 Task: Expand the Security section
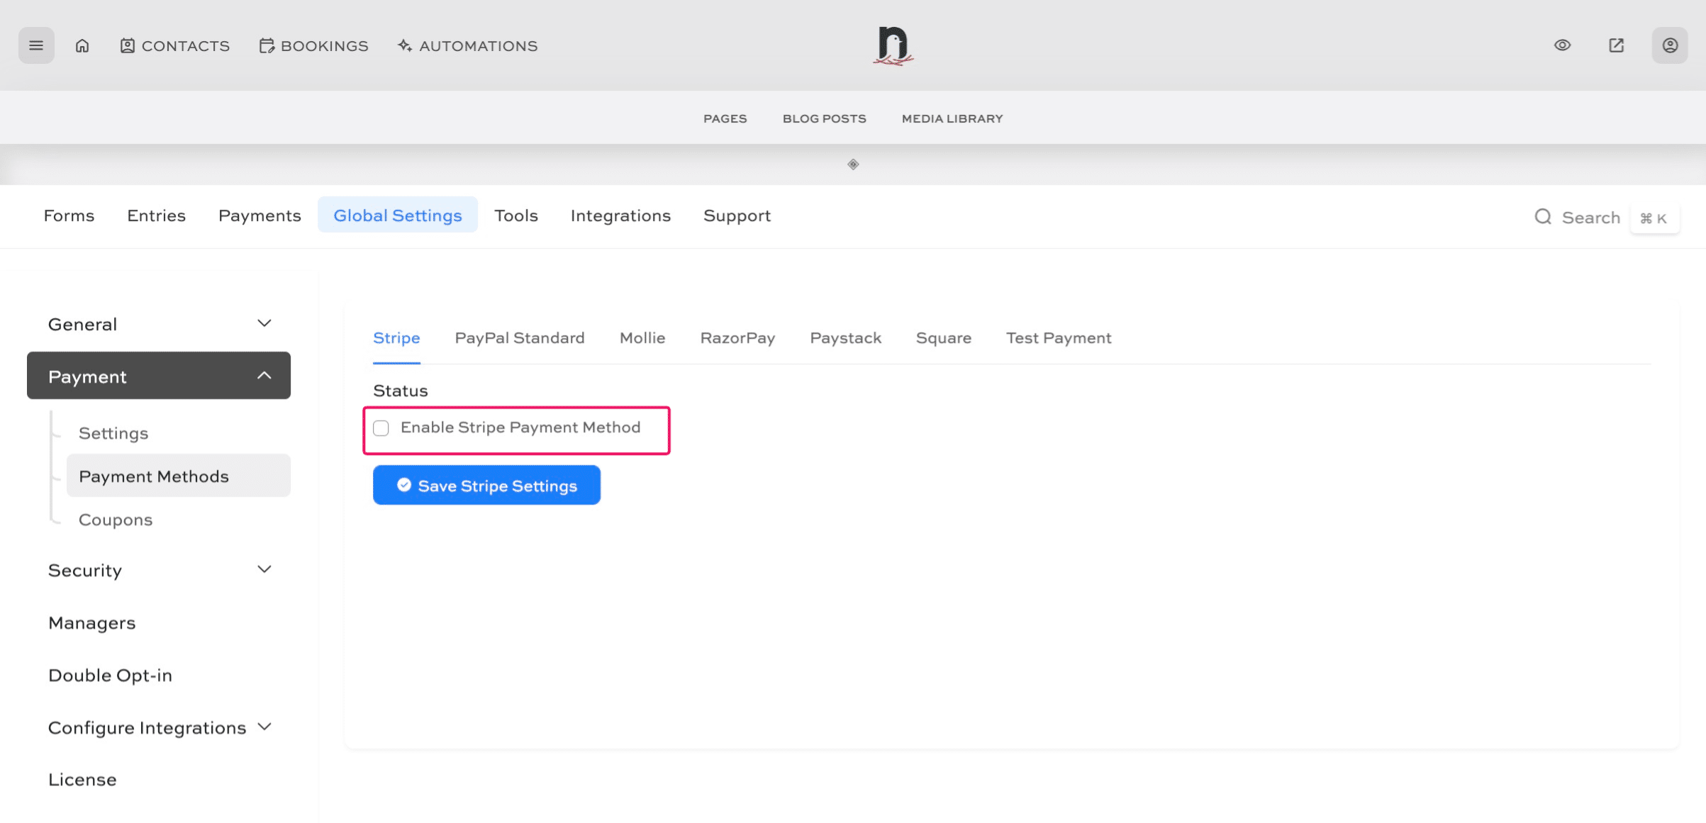(84, 570)
